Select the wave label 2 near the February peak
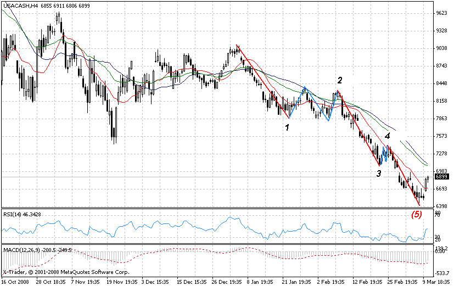 pos(340,81)
